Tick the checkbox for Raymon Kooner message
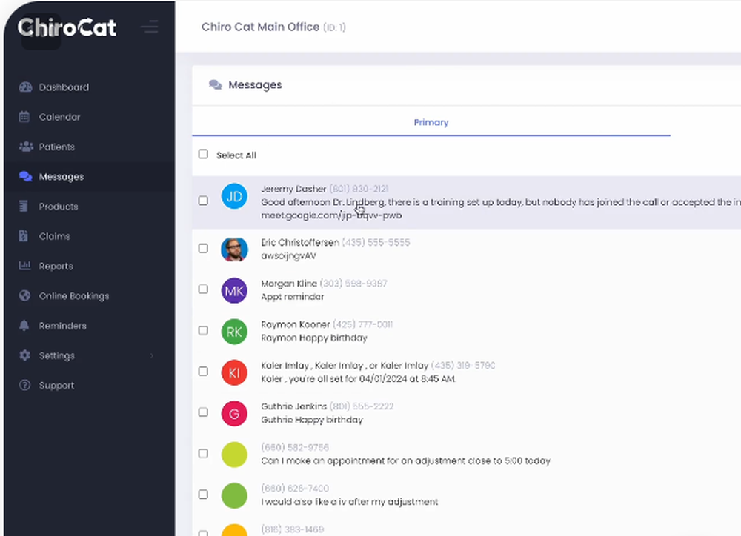The image size is (741, 536). click(203, 330)
